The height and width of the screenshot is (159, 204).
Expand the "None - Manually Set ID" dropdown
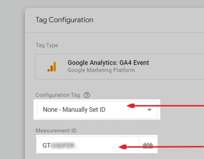click(97, 110)
